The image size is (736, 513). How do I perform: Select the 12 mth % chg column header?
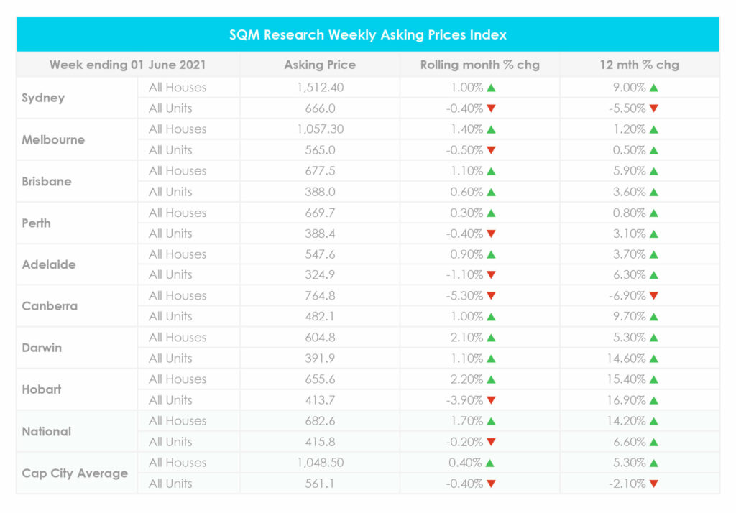pyautogui.click(x=640, y=65)
